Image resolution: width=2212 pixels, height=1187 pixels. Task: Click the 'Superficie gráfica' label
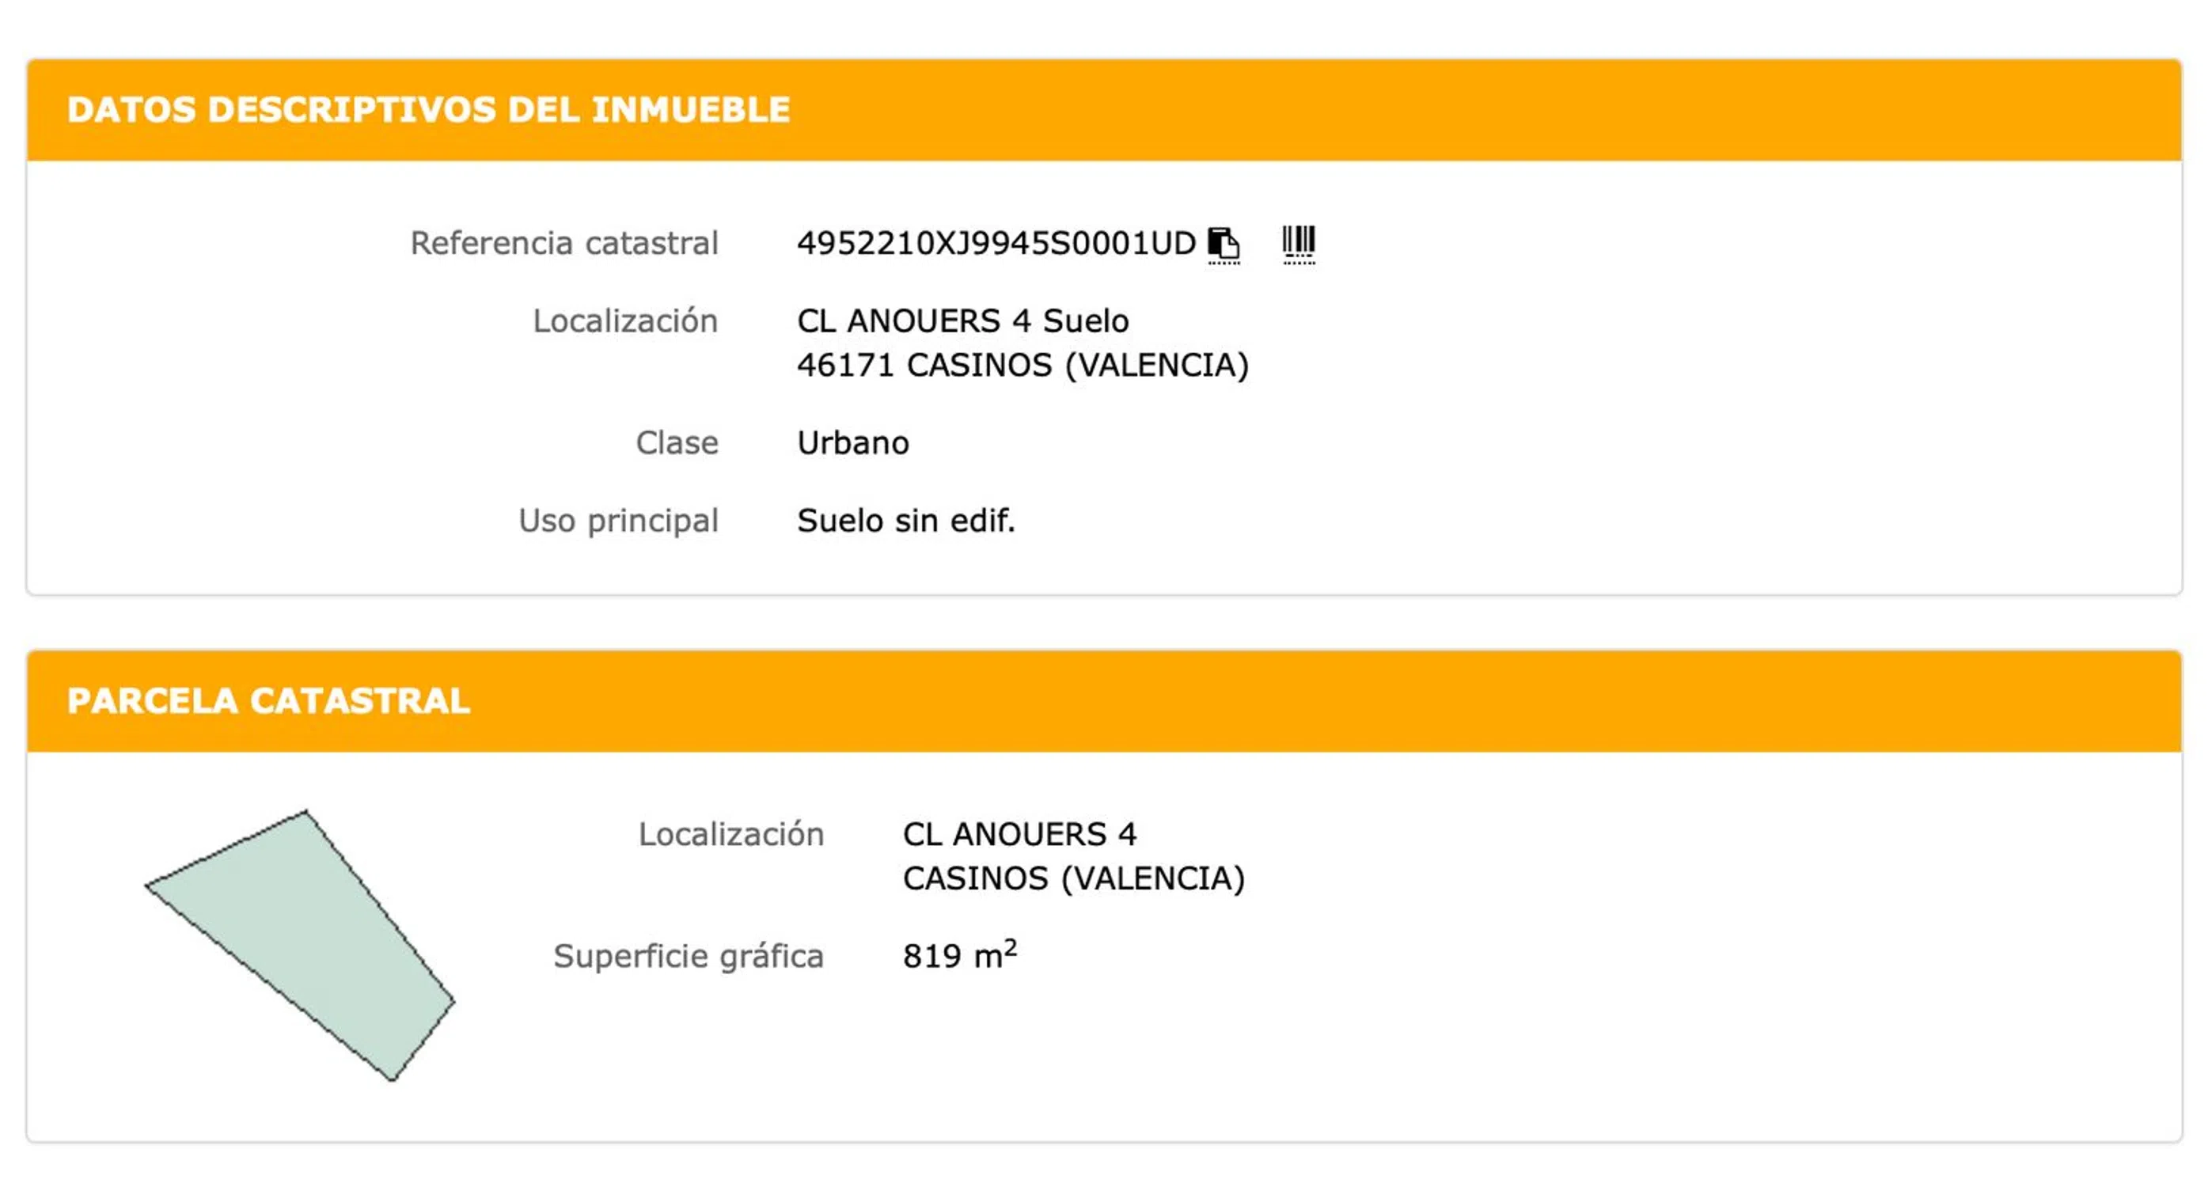point(689,957)
